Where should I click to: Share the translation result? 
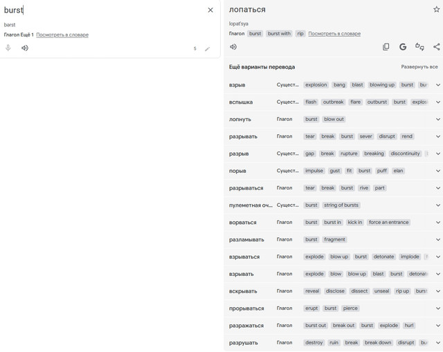click(x=437, y=47)
